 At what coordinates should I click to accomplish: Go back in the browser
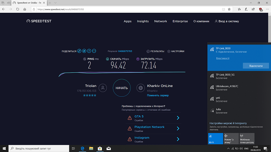coord(3,9)
